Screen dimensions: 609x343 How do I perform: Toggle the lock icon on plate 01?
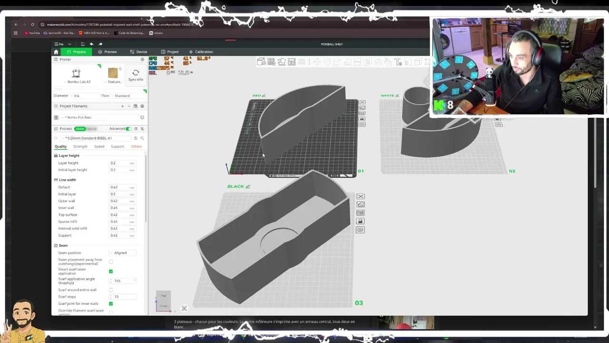362,119
